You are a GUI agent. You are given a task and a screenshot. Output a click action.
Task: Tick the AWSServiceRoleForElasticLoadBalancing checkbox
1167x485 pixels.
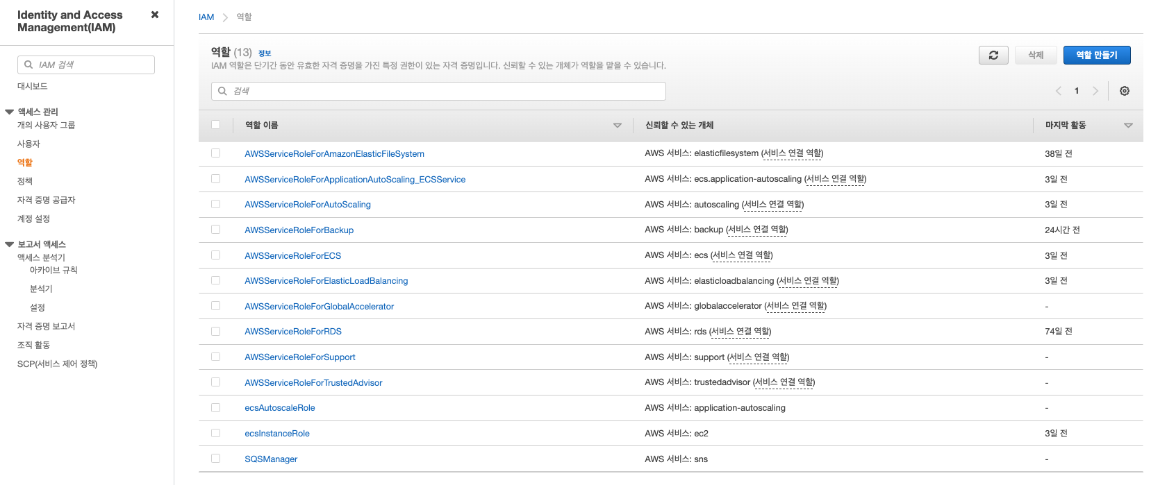pyautogui.click(x=215, y=280)
